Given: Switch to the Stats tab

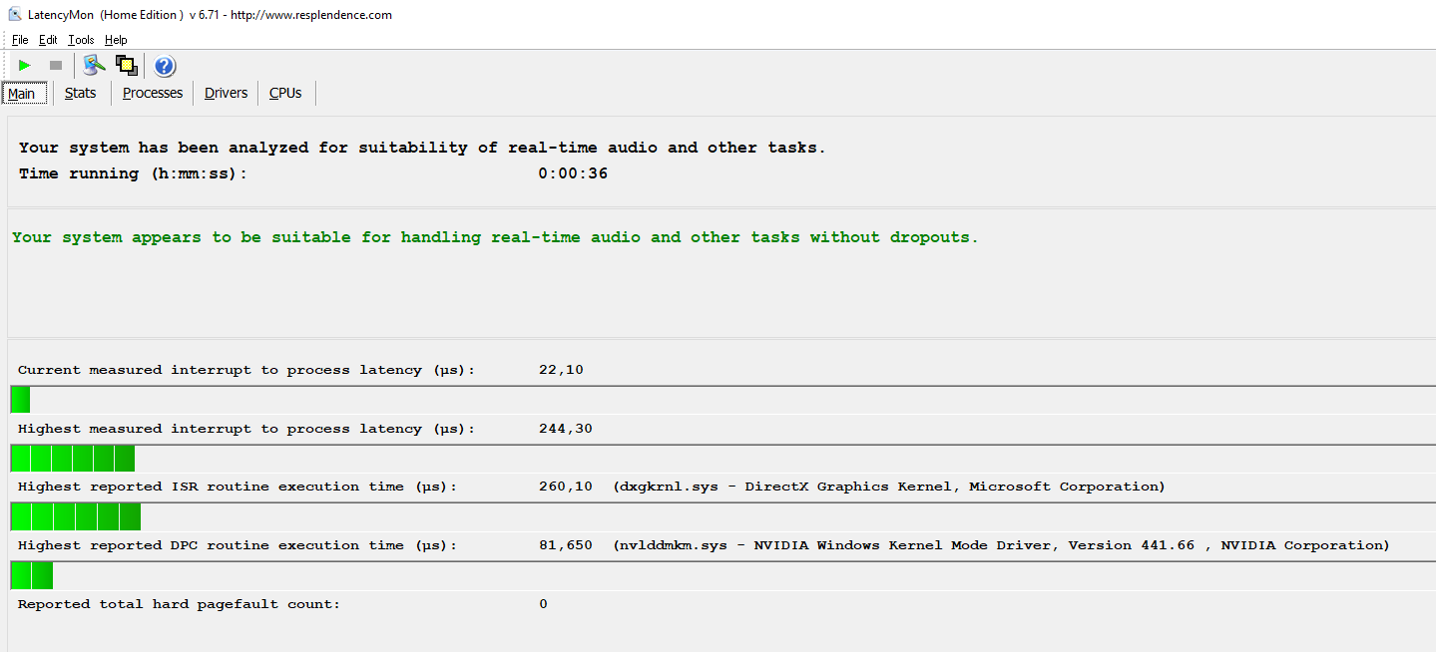Looking at the screenshot, I should point(81,93).
